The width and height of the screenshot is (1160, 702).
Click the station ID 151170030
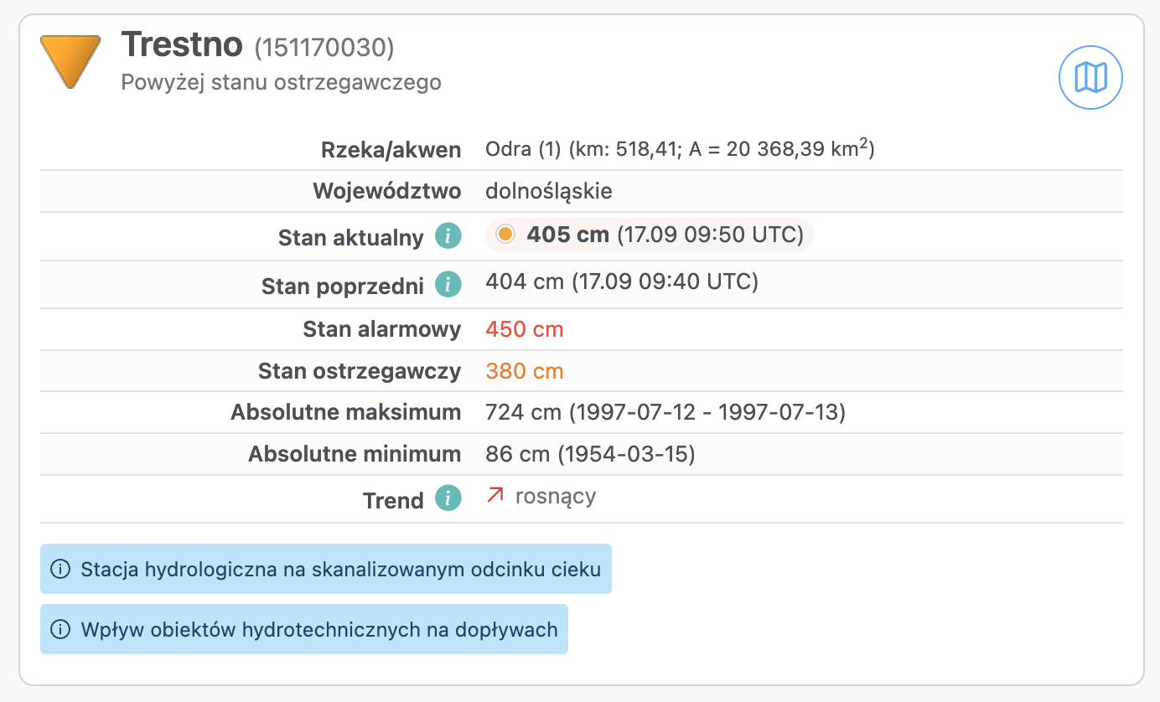point(324,49)
